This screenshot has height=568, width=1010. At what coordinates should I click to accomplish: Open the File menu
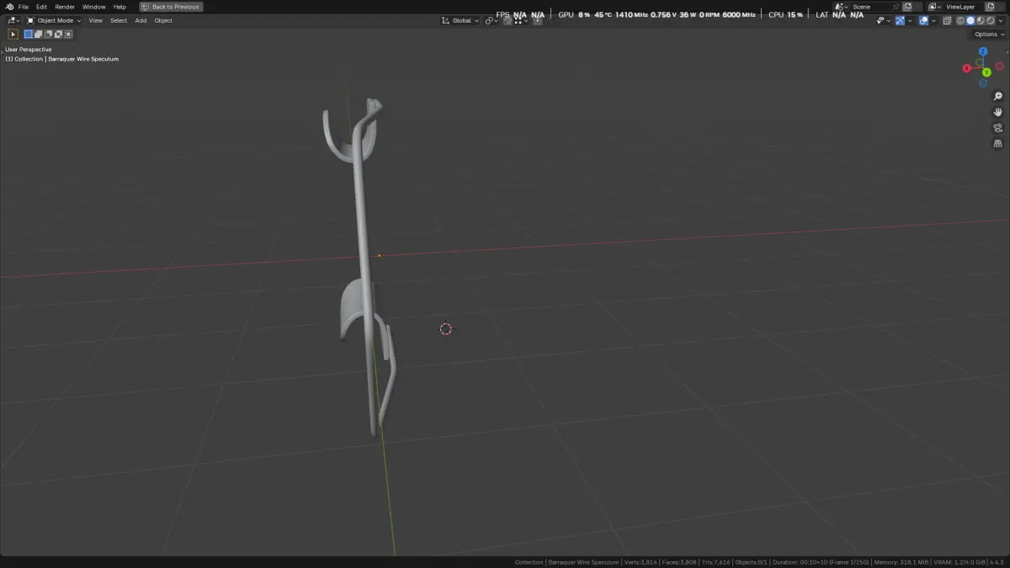(x=24, y=7)
